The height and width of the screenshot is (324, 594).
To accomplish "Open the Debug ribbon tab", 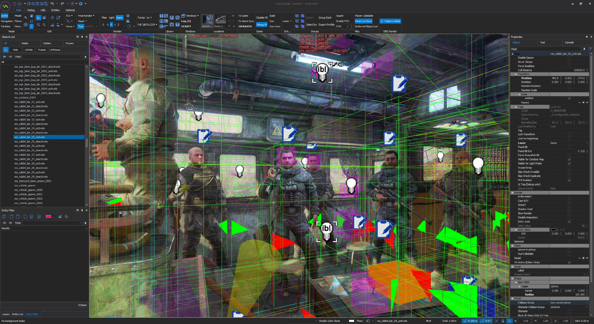I will click(x=31, y=10).
